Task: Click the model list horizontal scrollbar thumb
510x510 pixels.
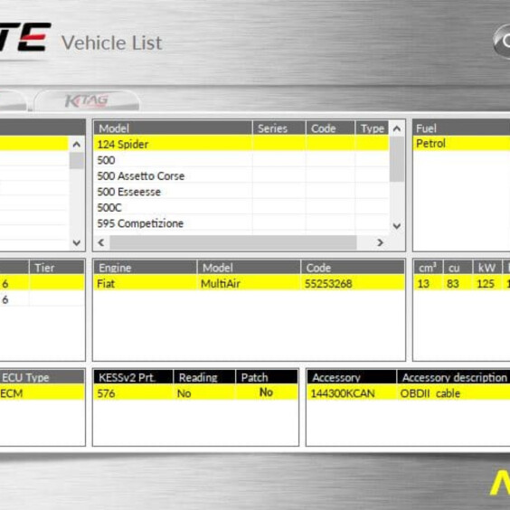Action: pyautogui.click(x=233, y=242)
